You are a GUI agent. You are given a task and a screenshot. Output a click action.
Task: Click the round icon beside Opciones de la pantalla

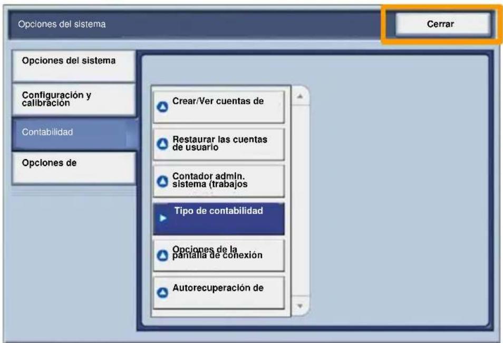click(162, 256)
